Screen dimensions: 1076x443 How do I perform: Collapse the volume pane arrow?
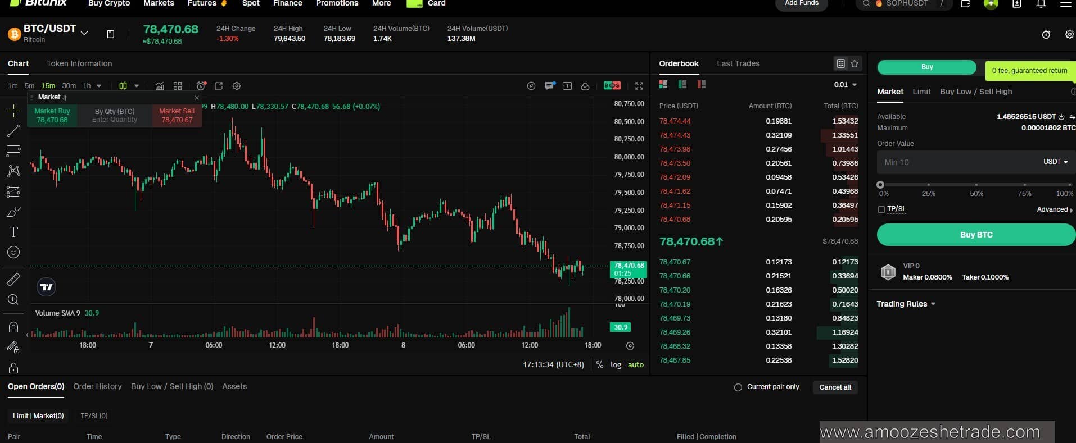[27, 335]
